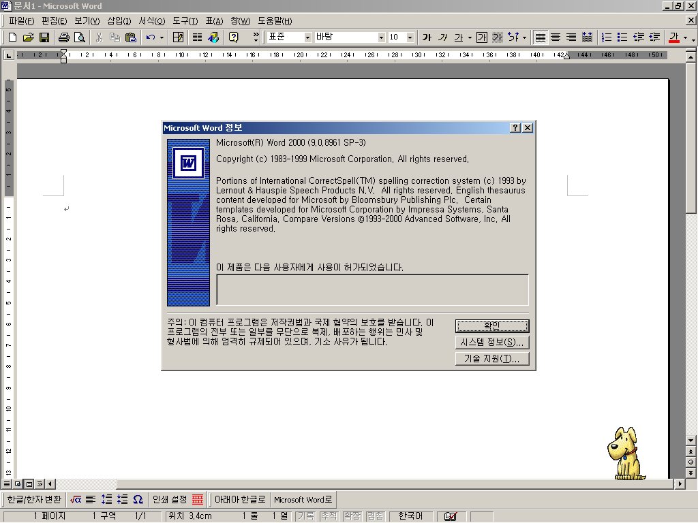Image resolution: width=698 pixels, height=523 pixels.
Task: Toggle italic formatting
Action: point(442,37)
